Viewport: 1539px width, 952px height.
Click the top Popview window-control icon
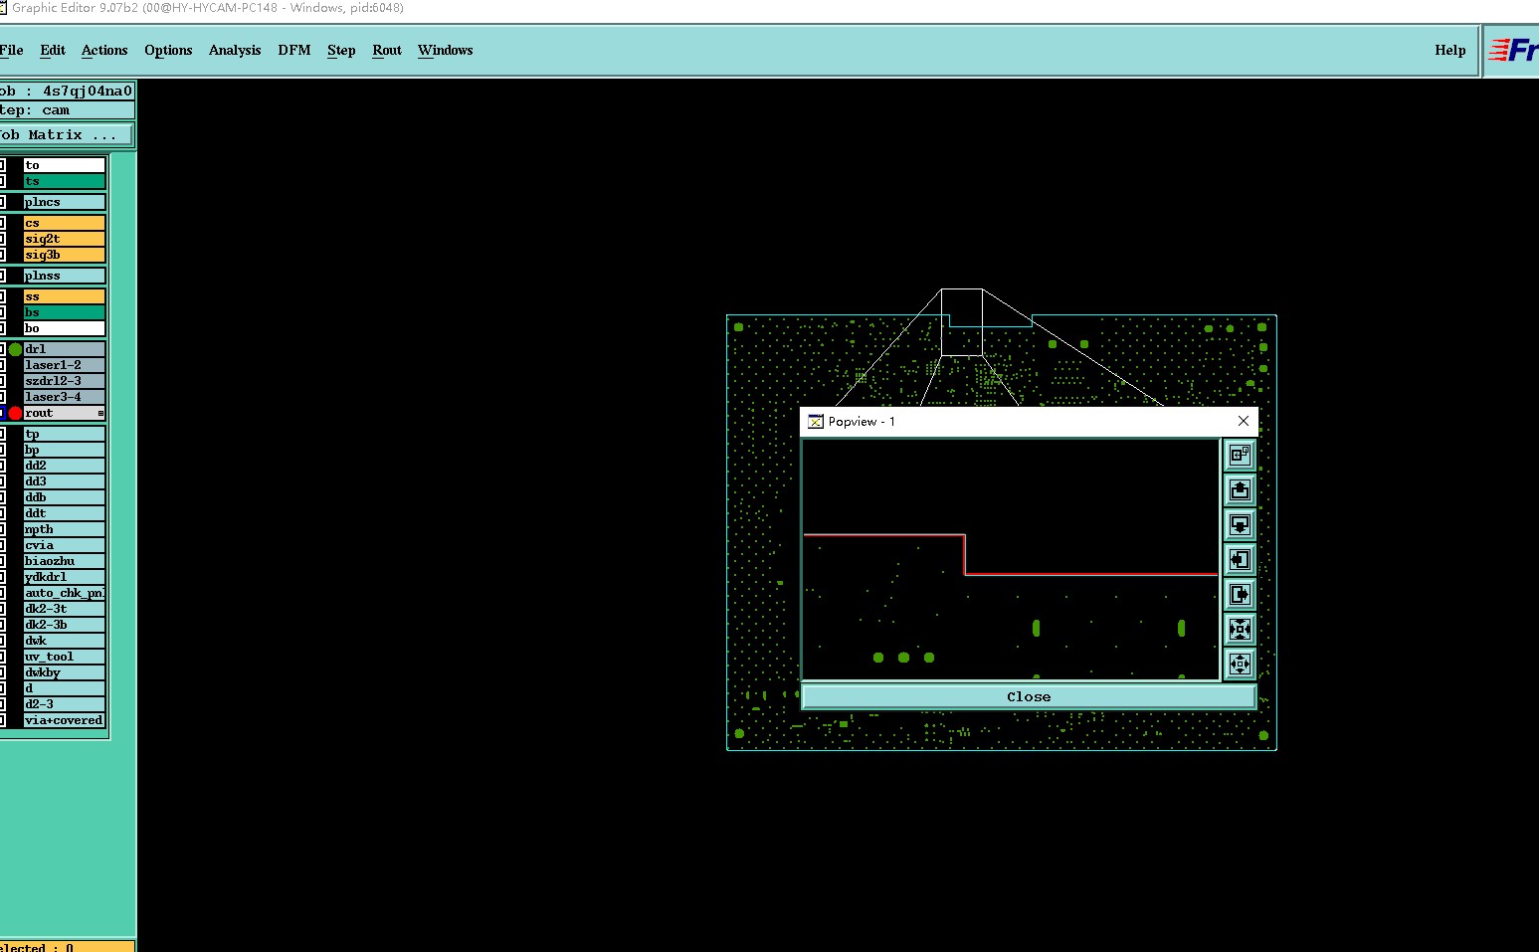tap(1240, 455)
